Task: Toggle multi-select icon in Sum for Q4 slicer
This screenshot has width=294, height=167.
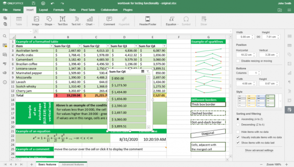Action: (x=143, y=71)
